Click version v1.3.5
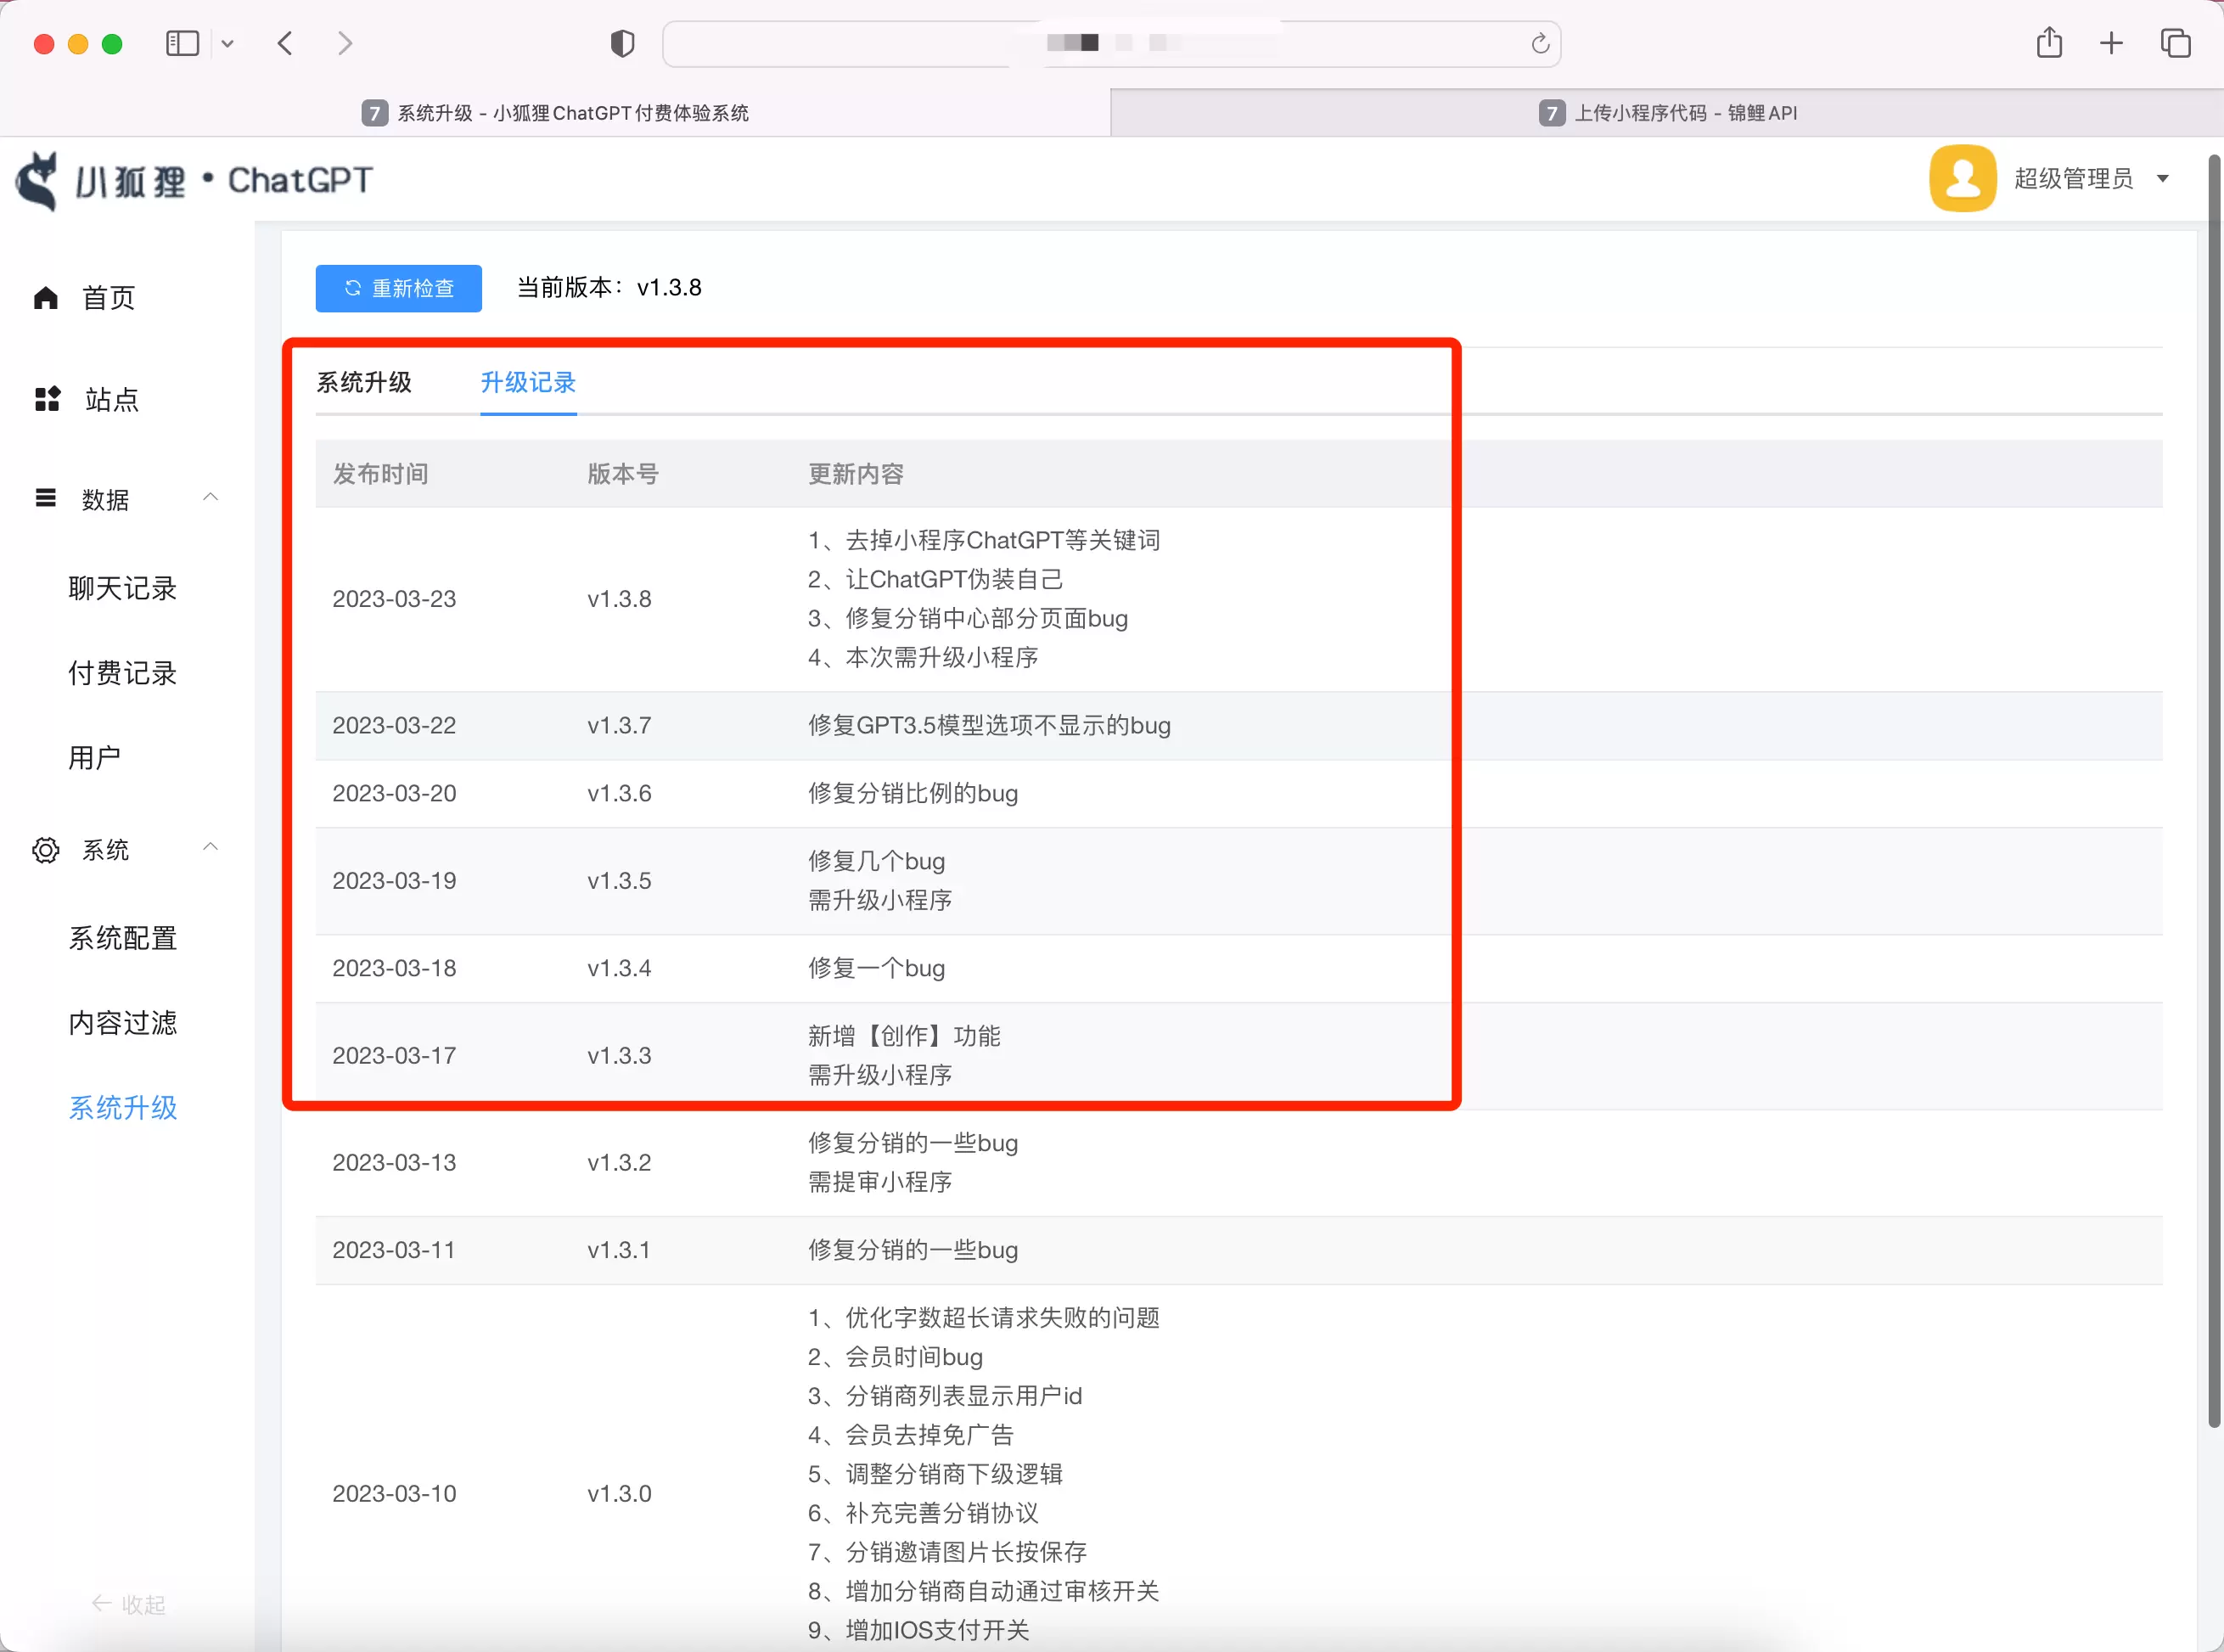Image resolution: width=2224 pixels, height=1652 pixels. tap(619, 881)
